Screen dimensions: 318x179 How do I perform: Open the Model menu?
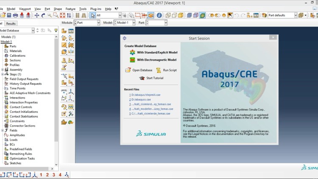point(11,9)
